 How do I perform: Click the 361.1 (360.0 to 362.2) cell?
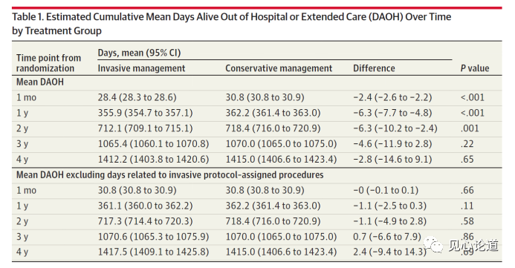point(145,206)
